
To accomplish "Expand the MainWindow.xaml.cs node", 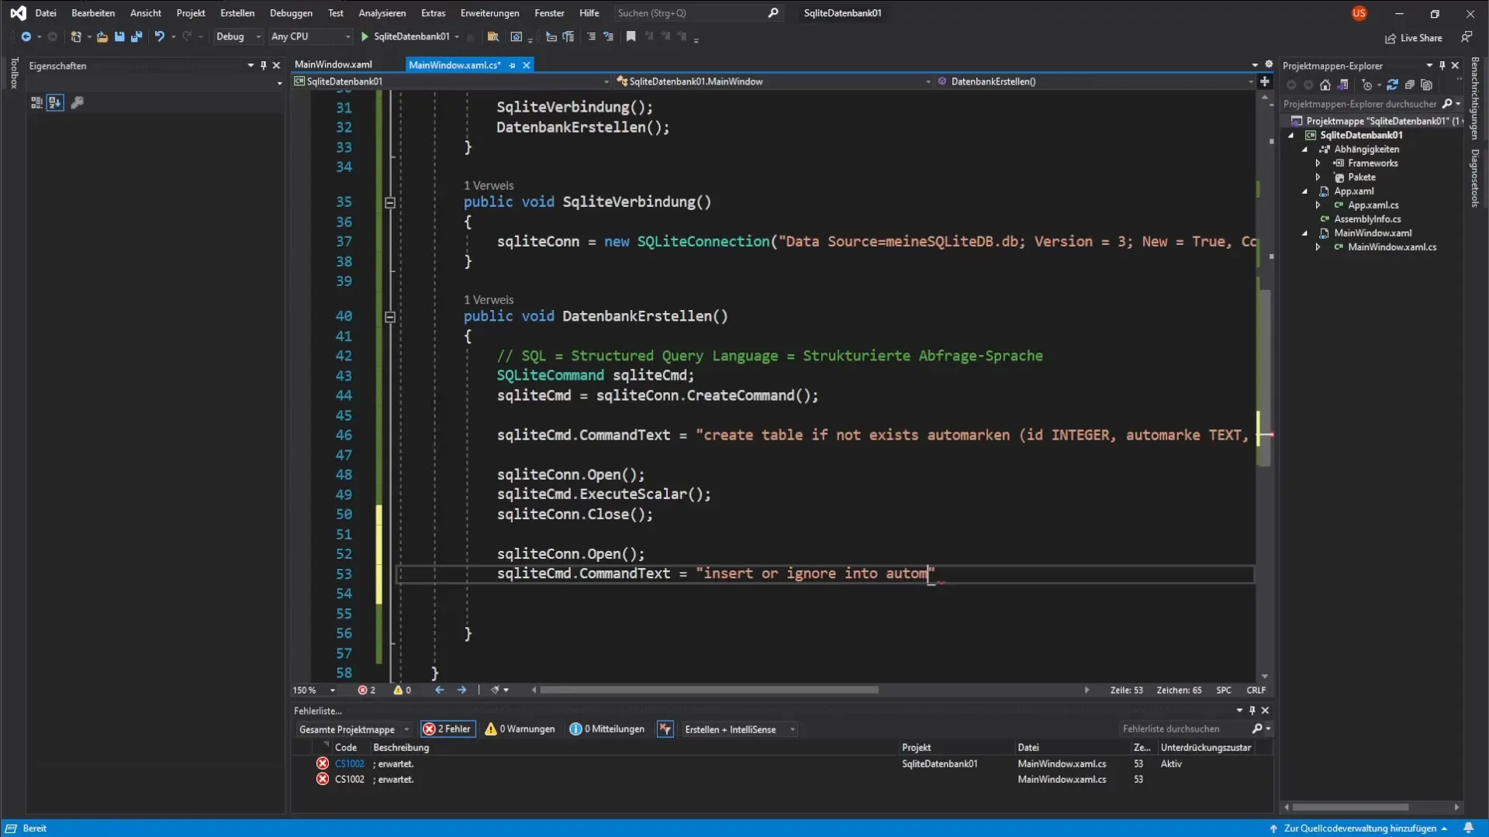I will click(x=1318, y=247).
